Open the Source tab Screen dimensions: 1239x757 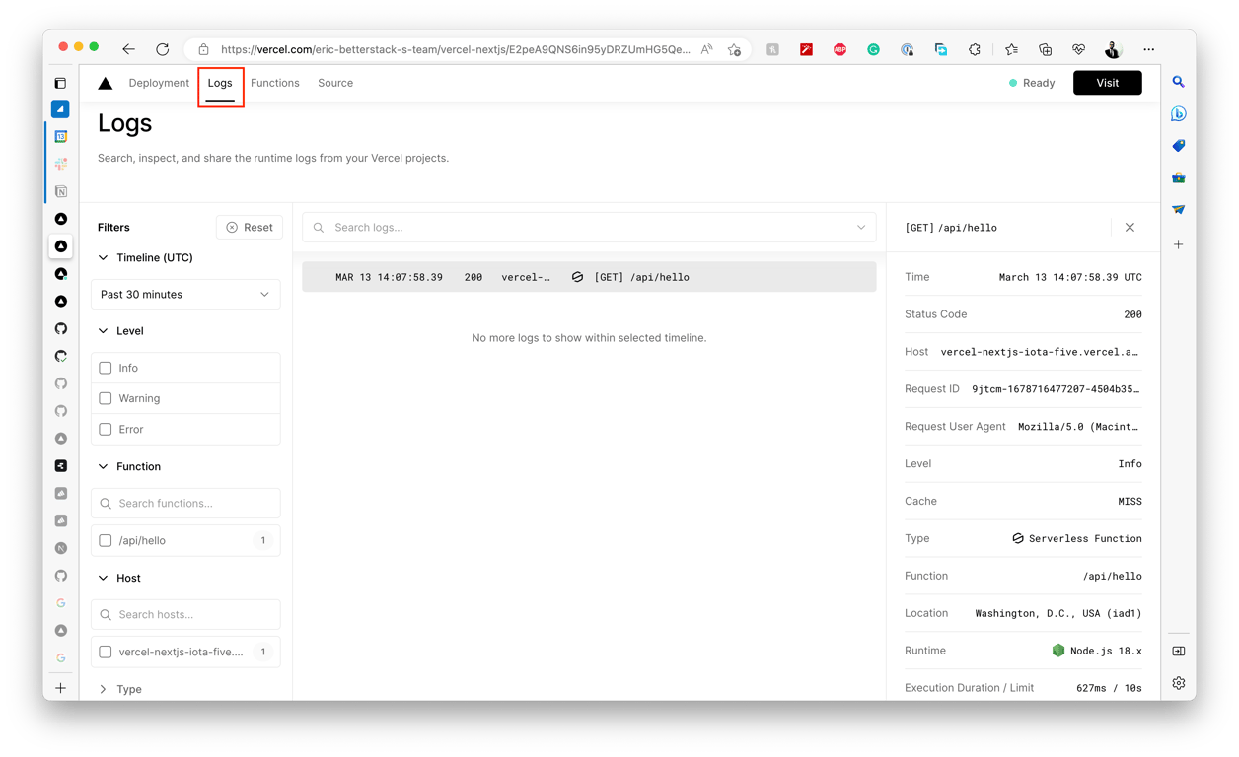tap(335, 84)
